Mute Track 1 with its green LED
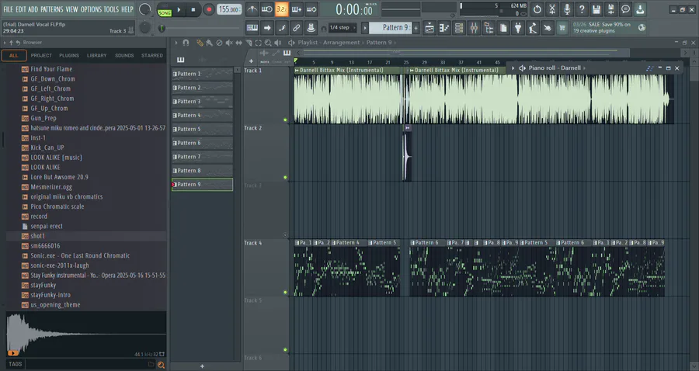The image size is (699, 371). 285,120
